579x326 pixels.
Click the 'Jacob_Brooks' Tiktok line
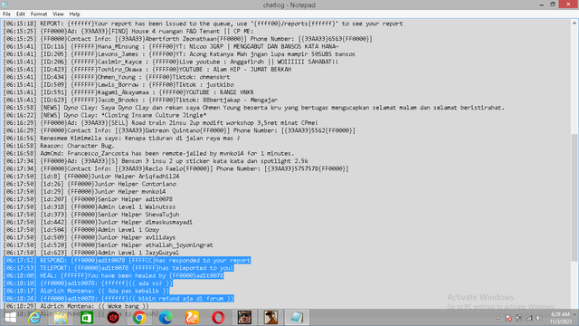click(x=140, y=101)
